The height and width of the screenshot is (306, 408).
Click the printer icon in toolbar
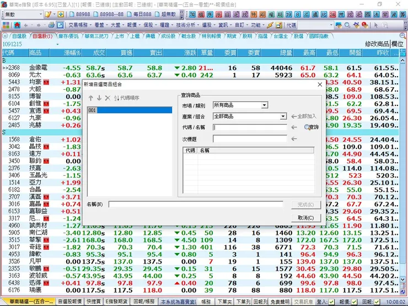tap(51, 25)
